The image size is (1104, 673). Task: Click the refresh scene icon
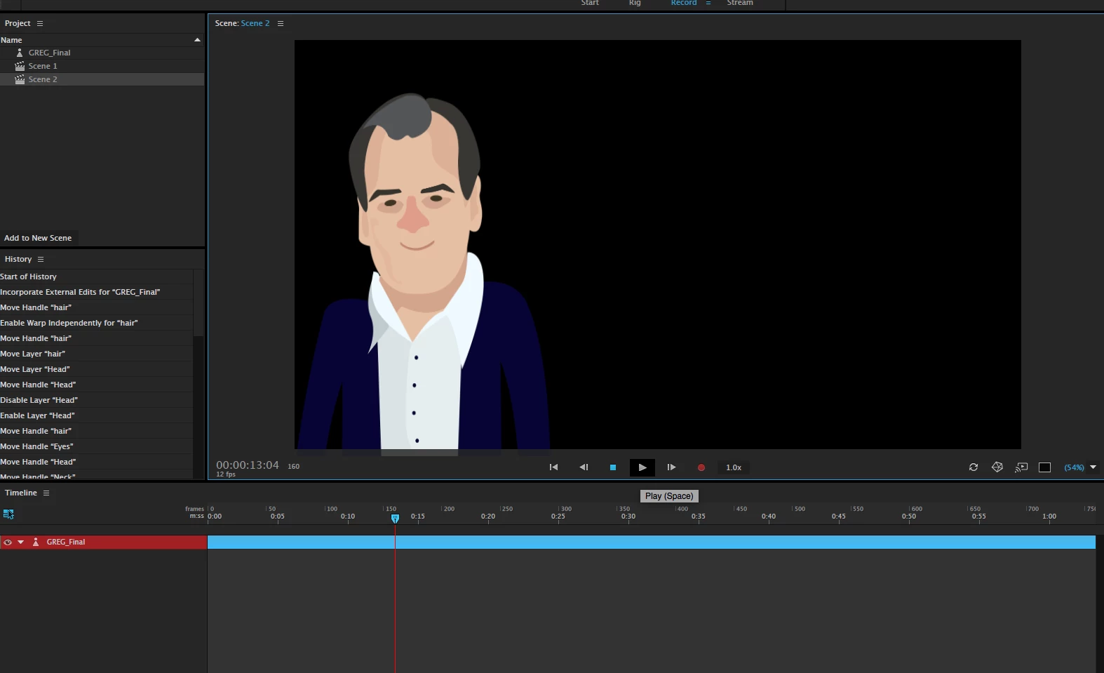click(974, 467)
